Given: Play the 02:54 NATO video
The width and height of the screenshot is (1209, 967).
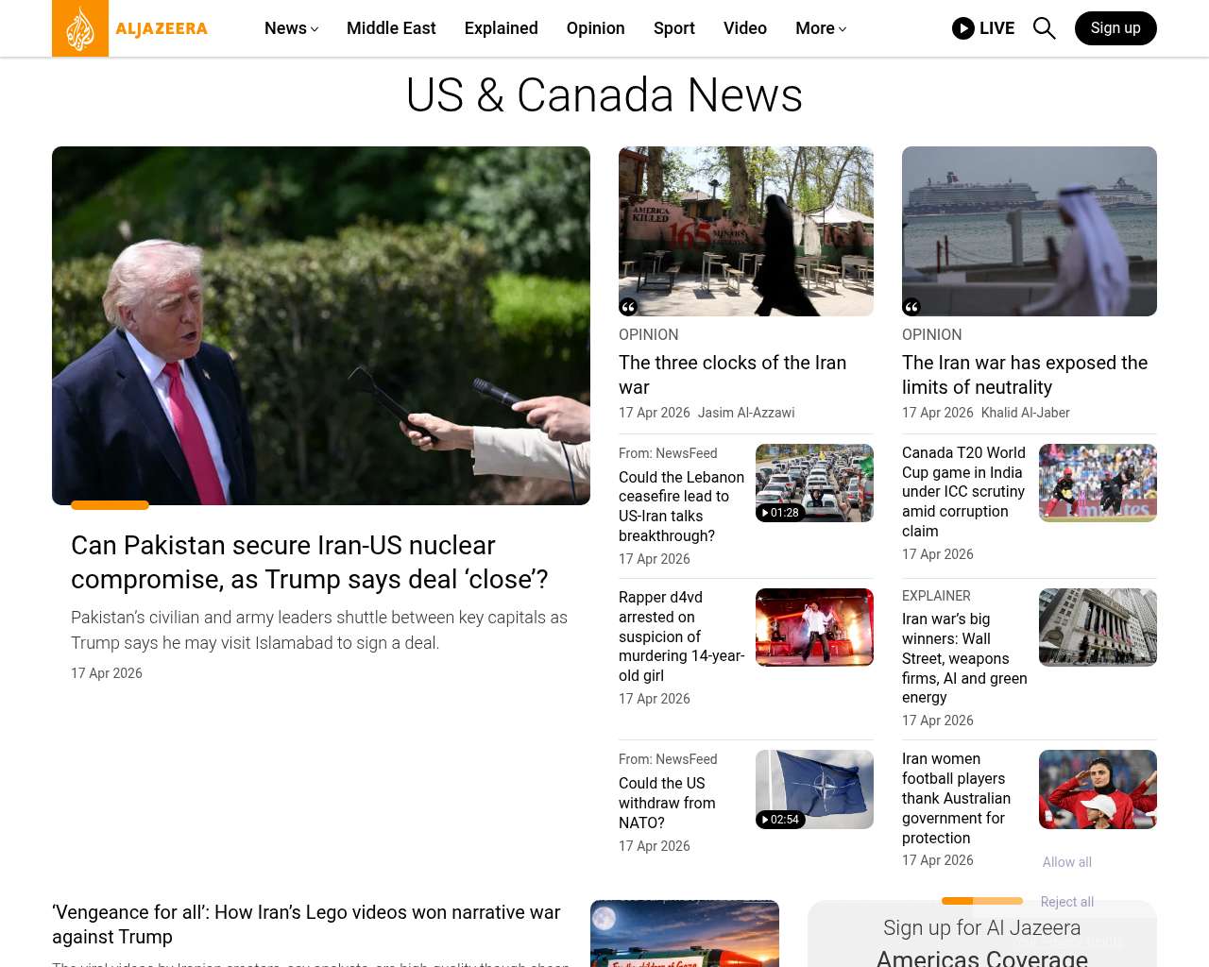Looking at the screenshot, I should point(780,820).
